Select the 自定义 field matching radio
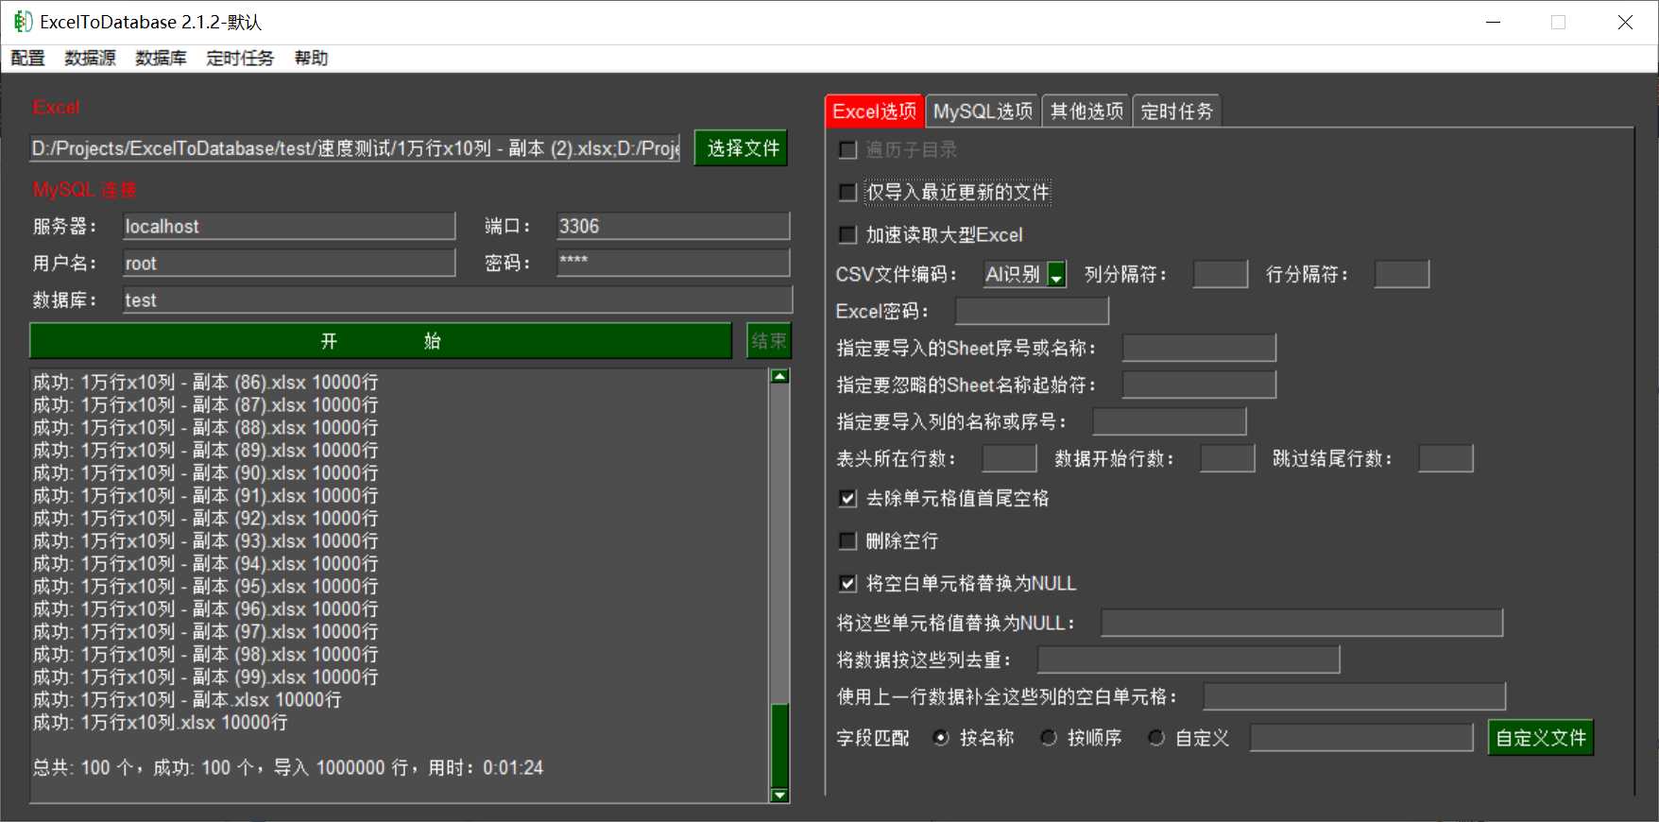This screenshot has width=1659, height=822. click(1156, 738)
